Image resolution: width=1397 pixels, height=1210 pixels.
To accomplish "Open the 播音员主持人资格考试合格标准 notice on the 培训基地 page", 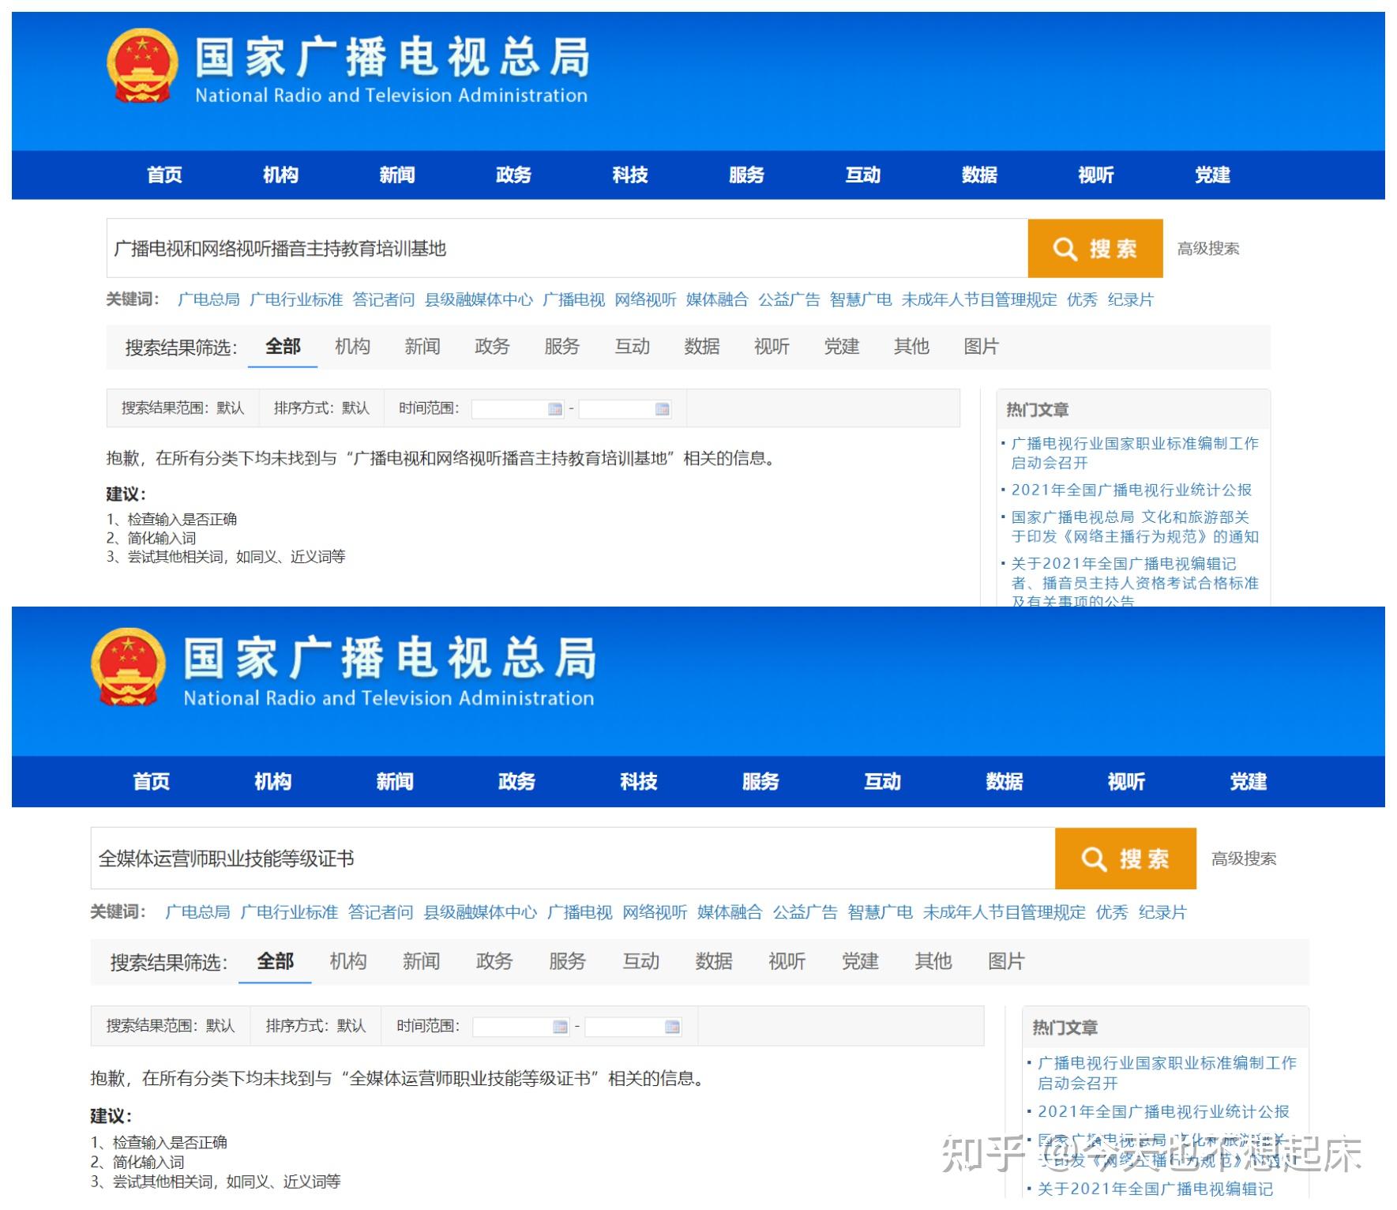I will 1135,583.
